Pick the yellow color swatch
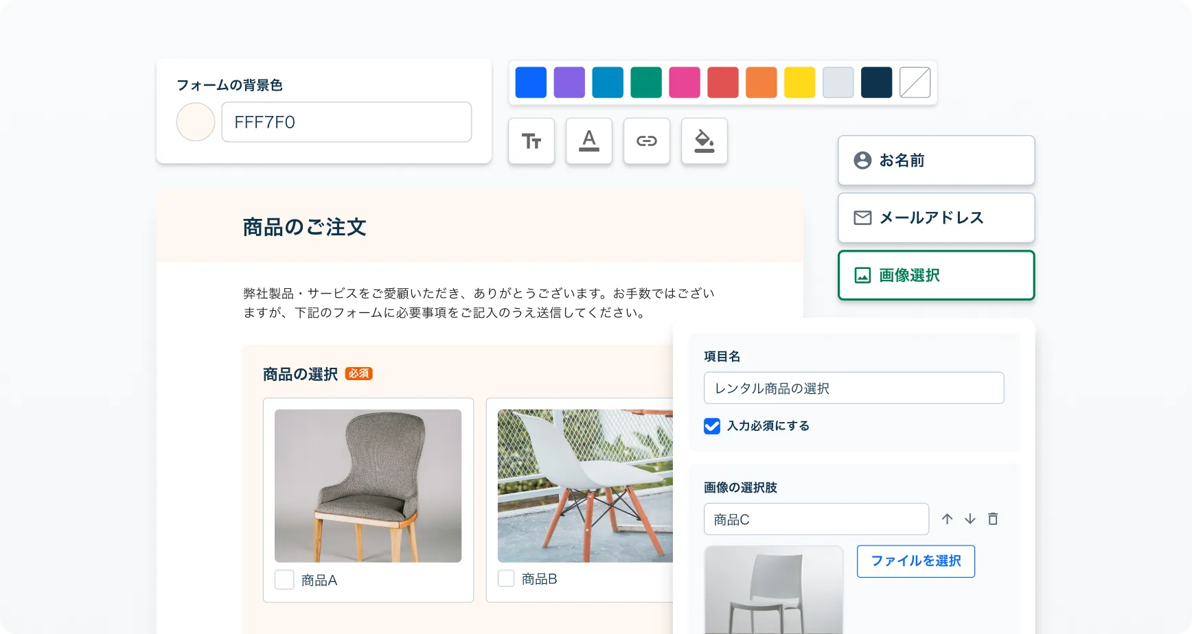 pyautogui.click(x=800, y=82)
